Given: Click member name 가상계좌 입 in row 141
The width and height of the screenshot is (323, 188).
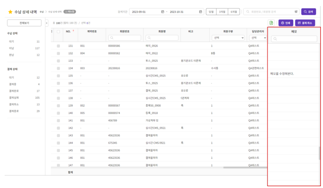Looking at the screenshot, I should [152, 120].
